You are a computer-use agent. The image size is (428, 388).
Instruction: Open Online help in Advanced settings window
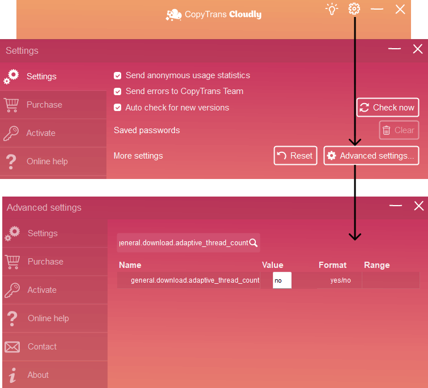click(x=55, y=318)
